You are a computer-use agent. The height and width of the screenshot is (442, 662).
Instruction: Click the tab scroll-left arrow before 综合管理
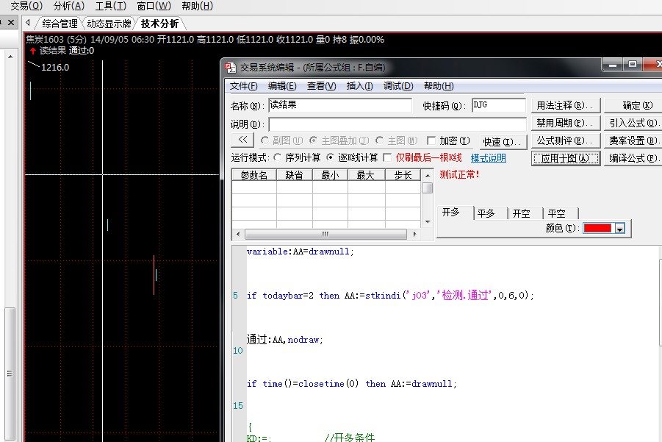(x=28, y=24)
